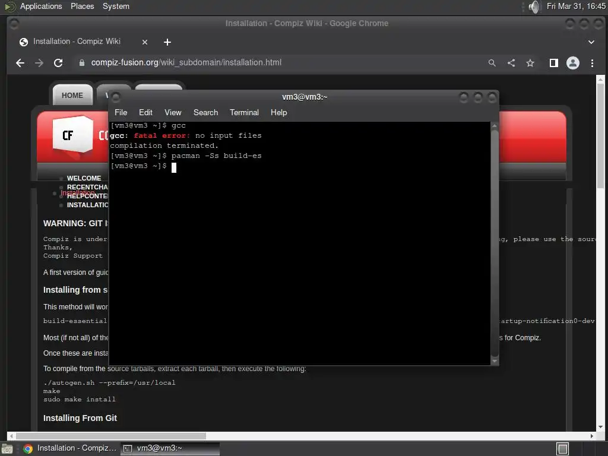Image resolution: width=608 pixels, height=456 pixels.
Task: Open the Applications menu
Action: click(x=41, y=7)
